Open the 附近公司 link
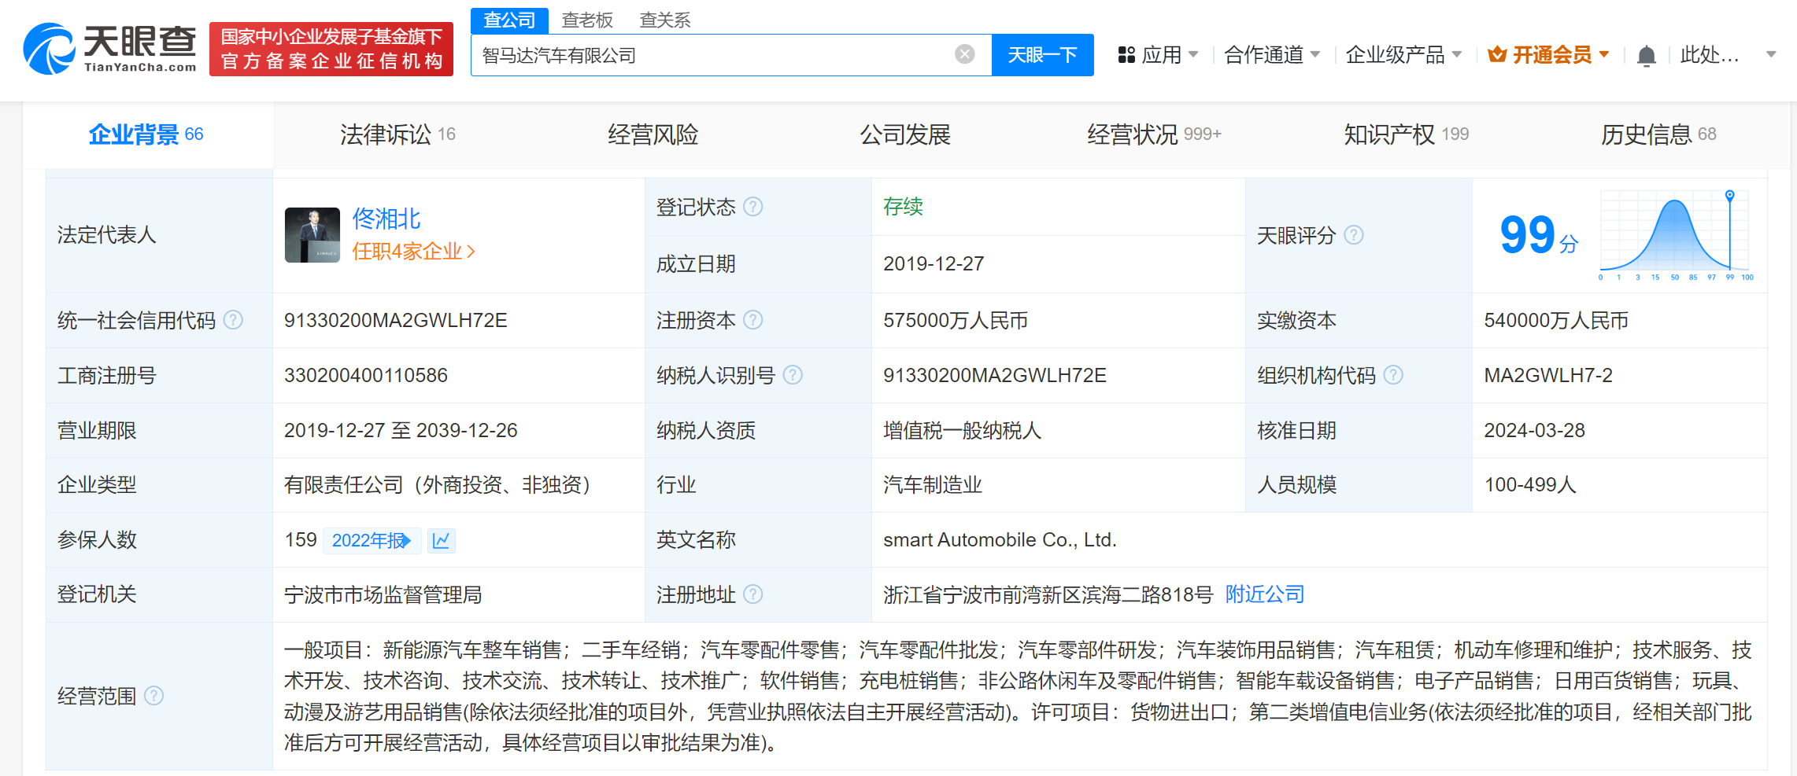The width and height of the screenshot is (1797, 776). (x=1265, y=594)
